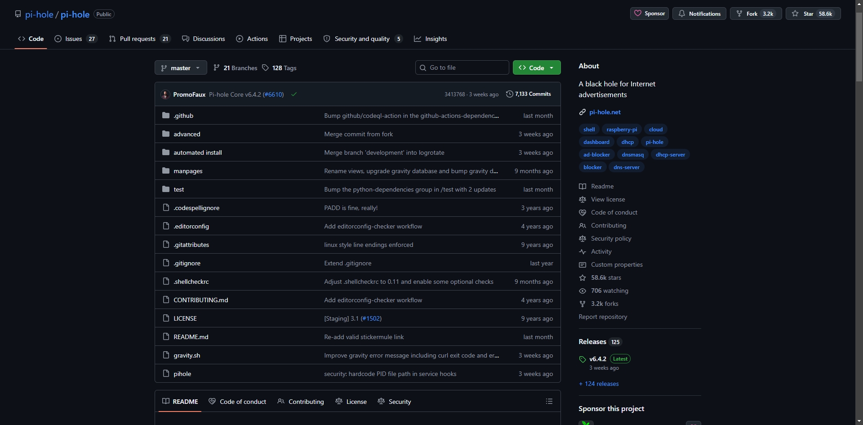Click the history clock icon beside 7,133 Commits
The image size is (863, 425).
[509, 94]
